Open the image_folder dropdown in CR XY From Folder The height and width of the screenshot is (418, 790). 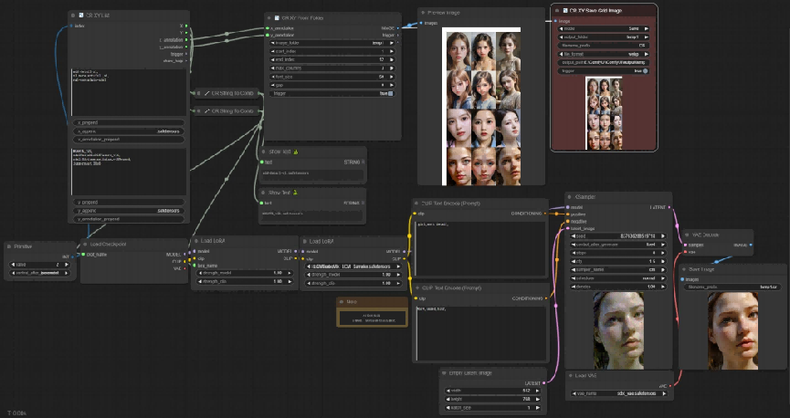tap(332, 43)
